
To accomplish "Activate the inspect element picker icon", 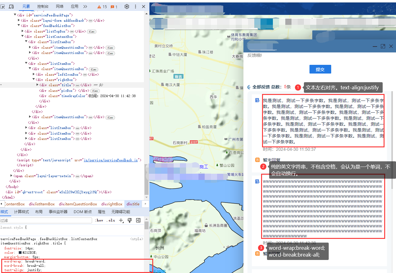I will tap(2, 7).
